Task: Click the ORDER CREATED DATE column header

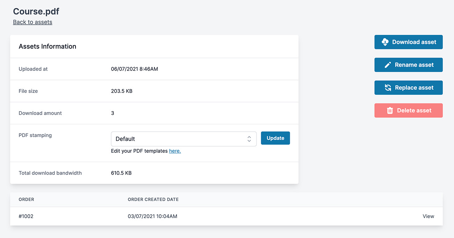Action: [x=153, y=200]
